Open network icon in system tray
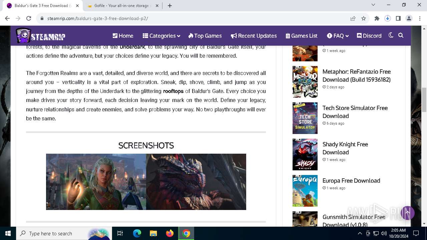Image resolution: width=427 pixels, height=240 pixels. 376,233
